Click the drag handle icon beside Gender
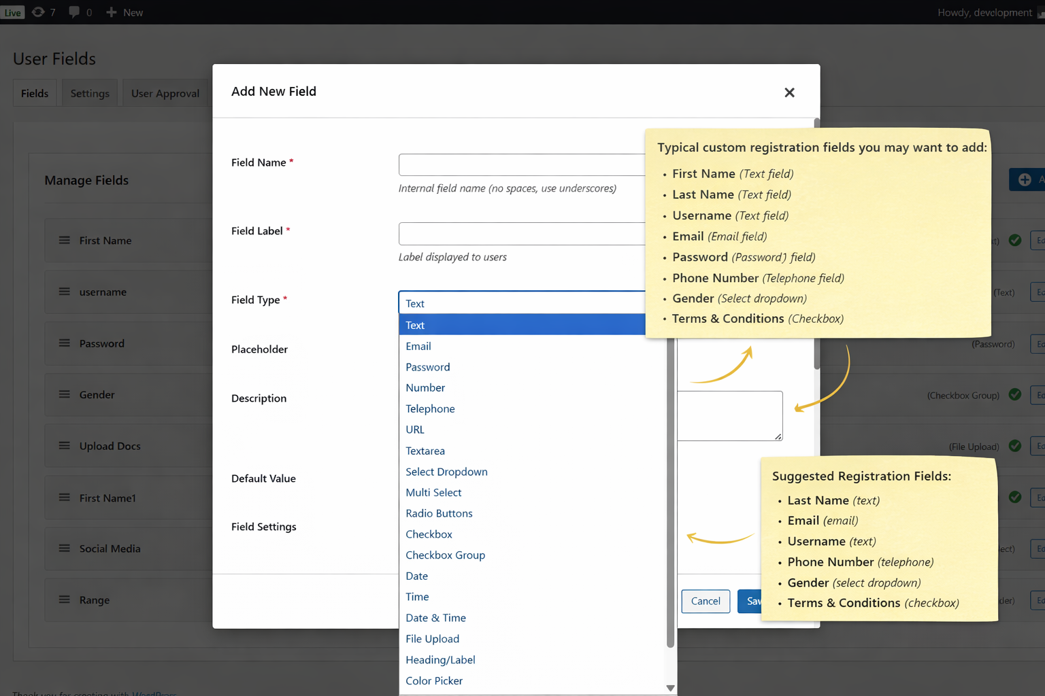 coord(64,394)
